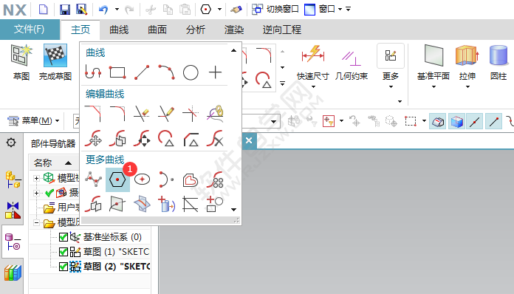
Task: Open the 文件(F) menu
Action: pyautogui.click(x=30, y=29)
